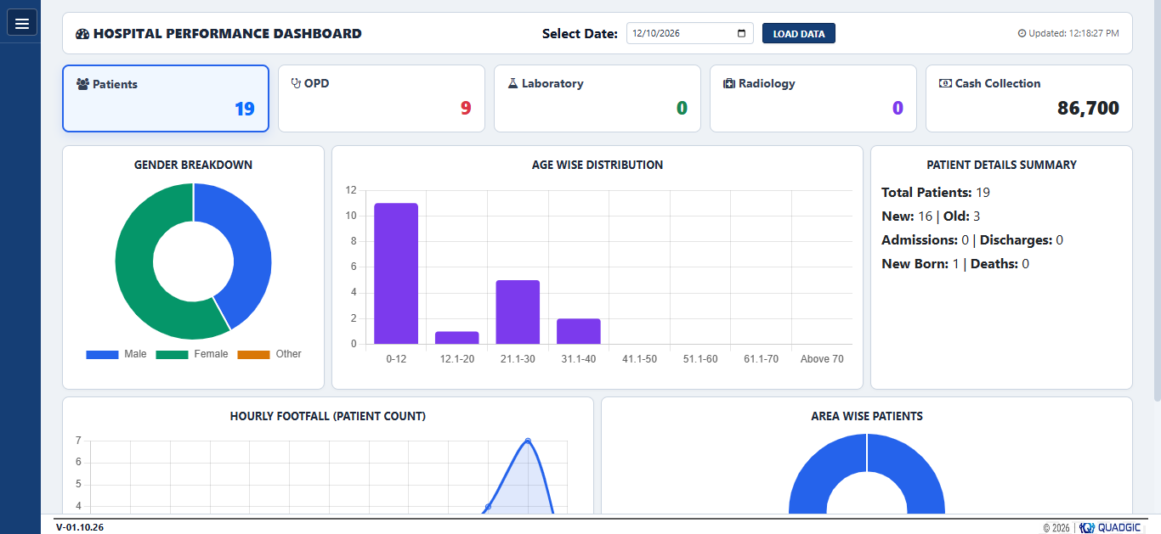This screenshot has width=1161, height=534.
Task: Toggle Other legend swatch in Gender Breakdown
Action: (x=253, y=354)
